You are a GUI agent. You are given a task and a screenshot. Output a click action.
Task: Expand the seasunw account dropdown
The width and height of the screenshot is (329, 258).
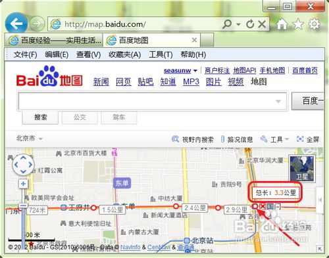(x=195, y=71)
